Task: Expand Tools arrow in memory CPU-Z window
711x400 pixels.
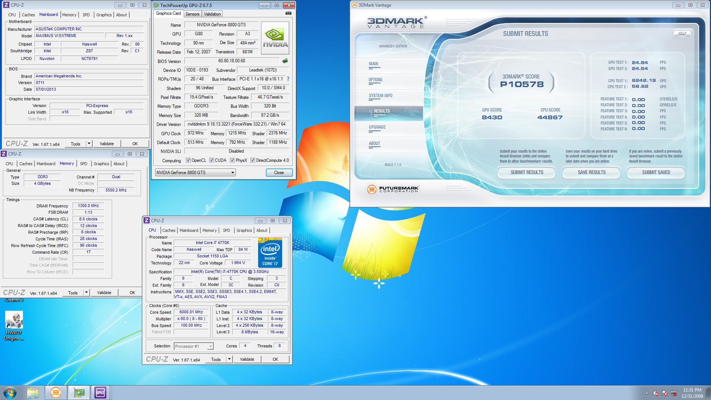Action: (x=86, y=293)
